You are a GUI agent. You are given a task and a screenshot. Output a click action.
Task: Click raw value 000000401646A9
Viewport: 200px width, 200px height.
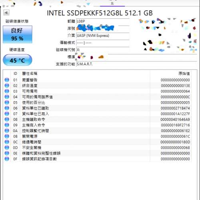pos(175,120)
